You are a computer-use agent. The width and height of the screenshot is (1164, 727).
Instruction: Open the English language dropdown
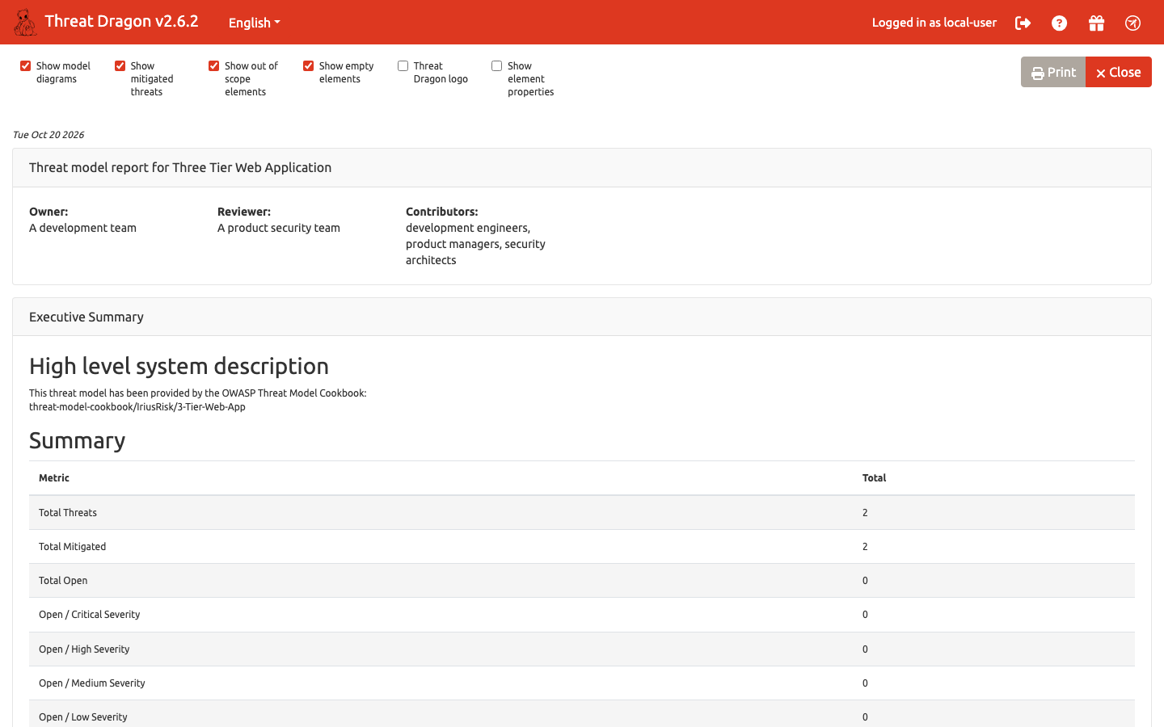255,23
